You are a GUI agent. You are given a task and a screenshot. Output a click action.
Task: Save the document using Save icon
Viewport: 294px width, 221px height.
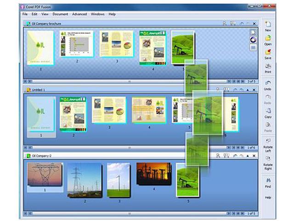[x=268, y=52]
